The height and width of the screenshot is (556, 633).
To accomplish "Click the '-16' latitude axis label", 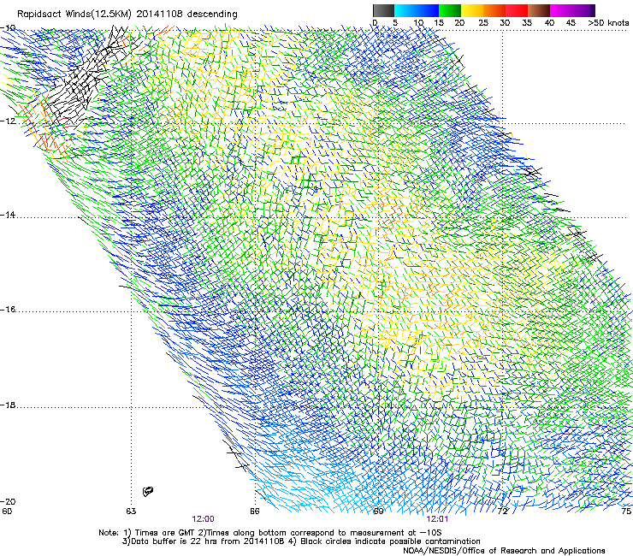I will (8, 310).
